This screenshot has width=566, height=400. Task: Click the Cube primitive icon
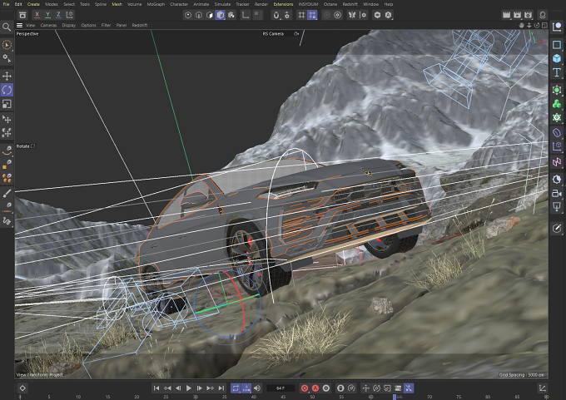coord(557,58)
